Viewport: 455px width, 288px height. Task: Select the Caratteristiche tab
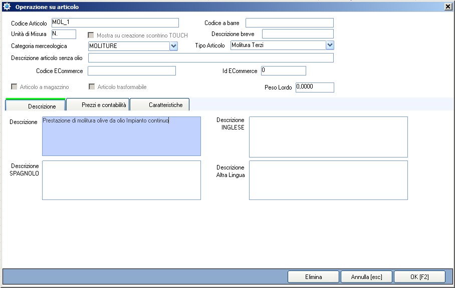click(x=160, y=104)
